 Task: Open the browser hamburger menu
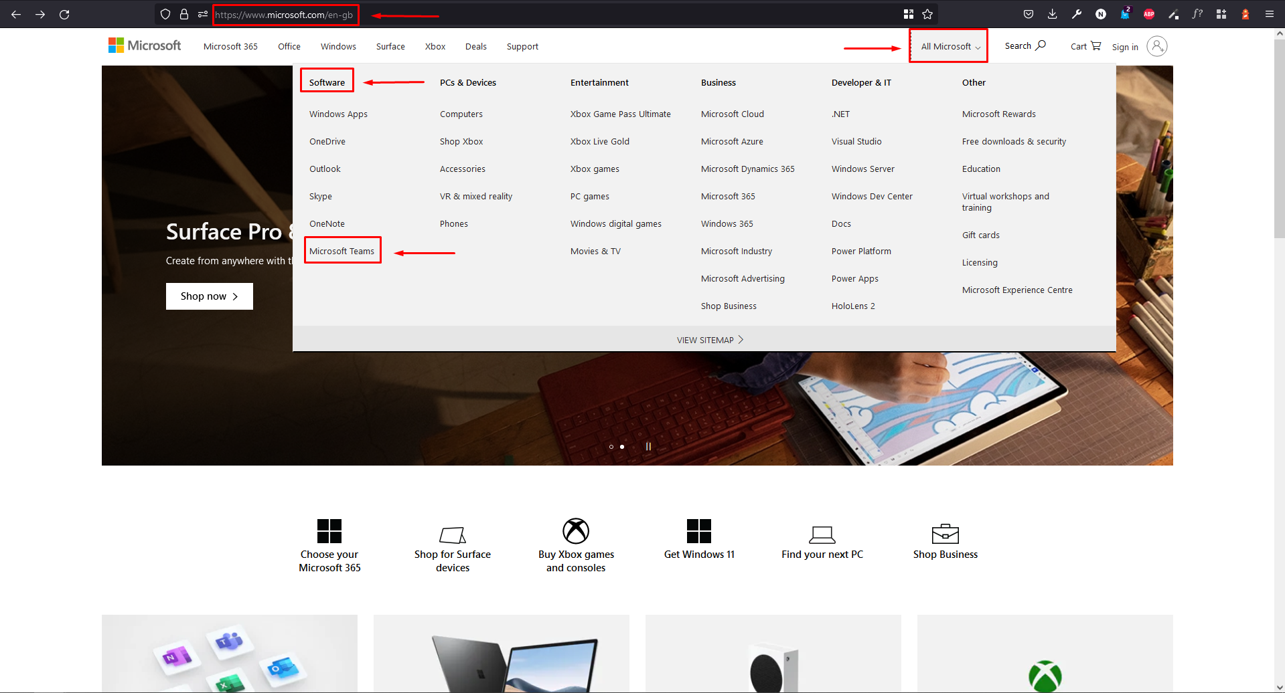click(1270, 14)
